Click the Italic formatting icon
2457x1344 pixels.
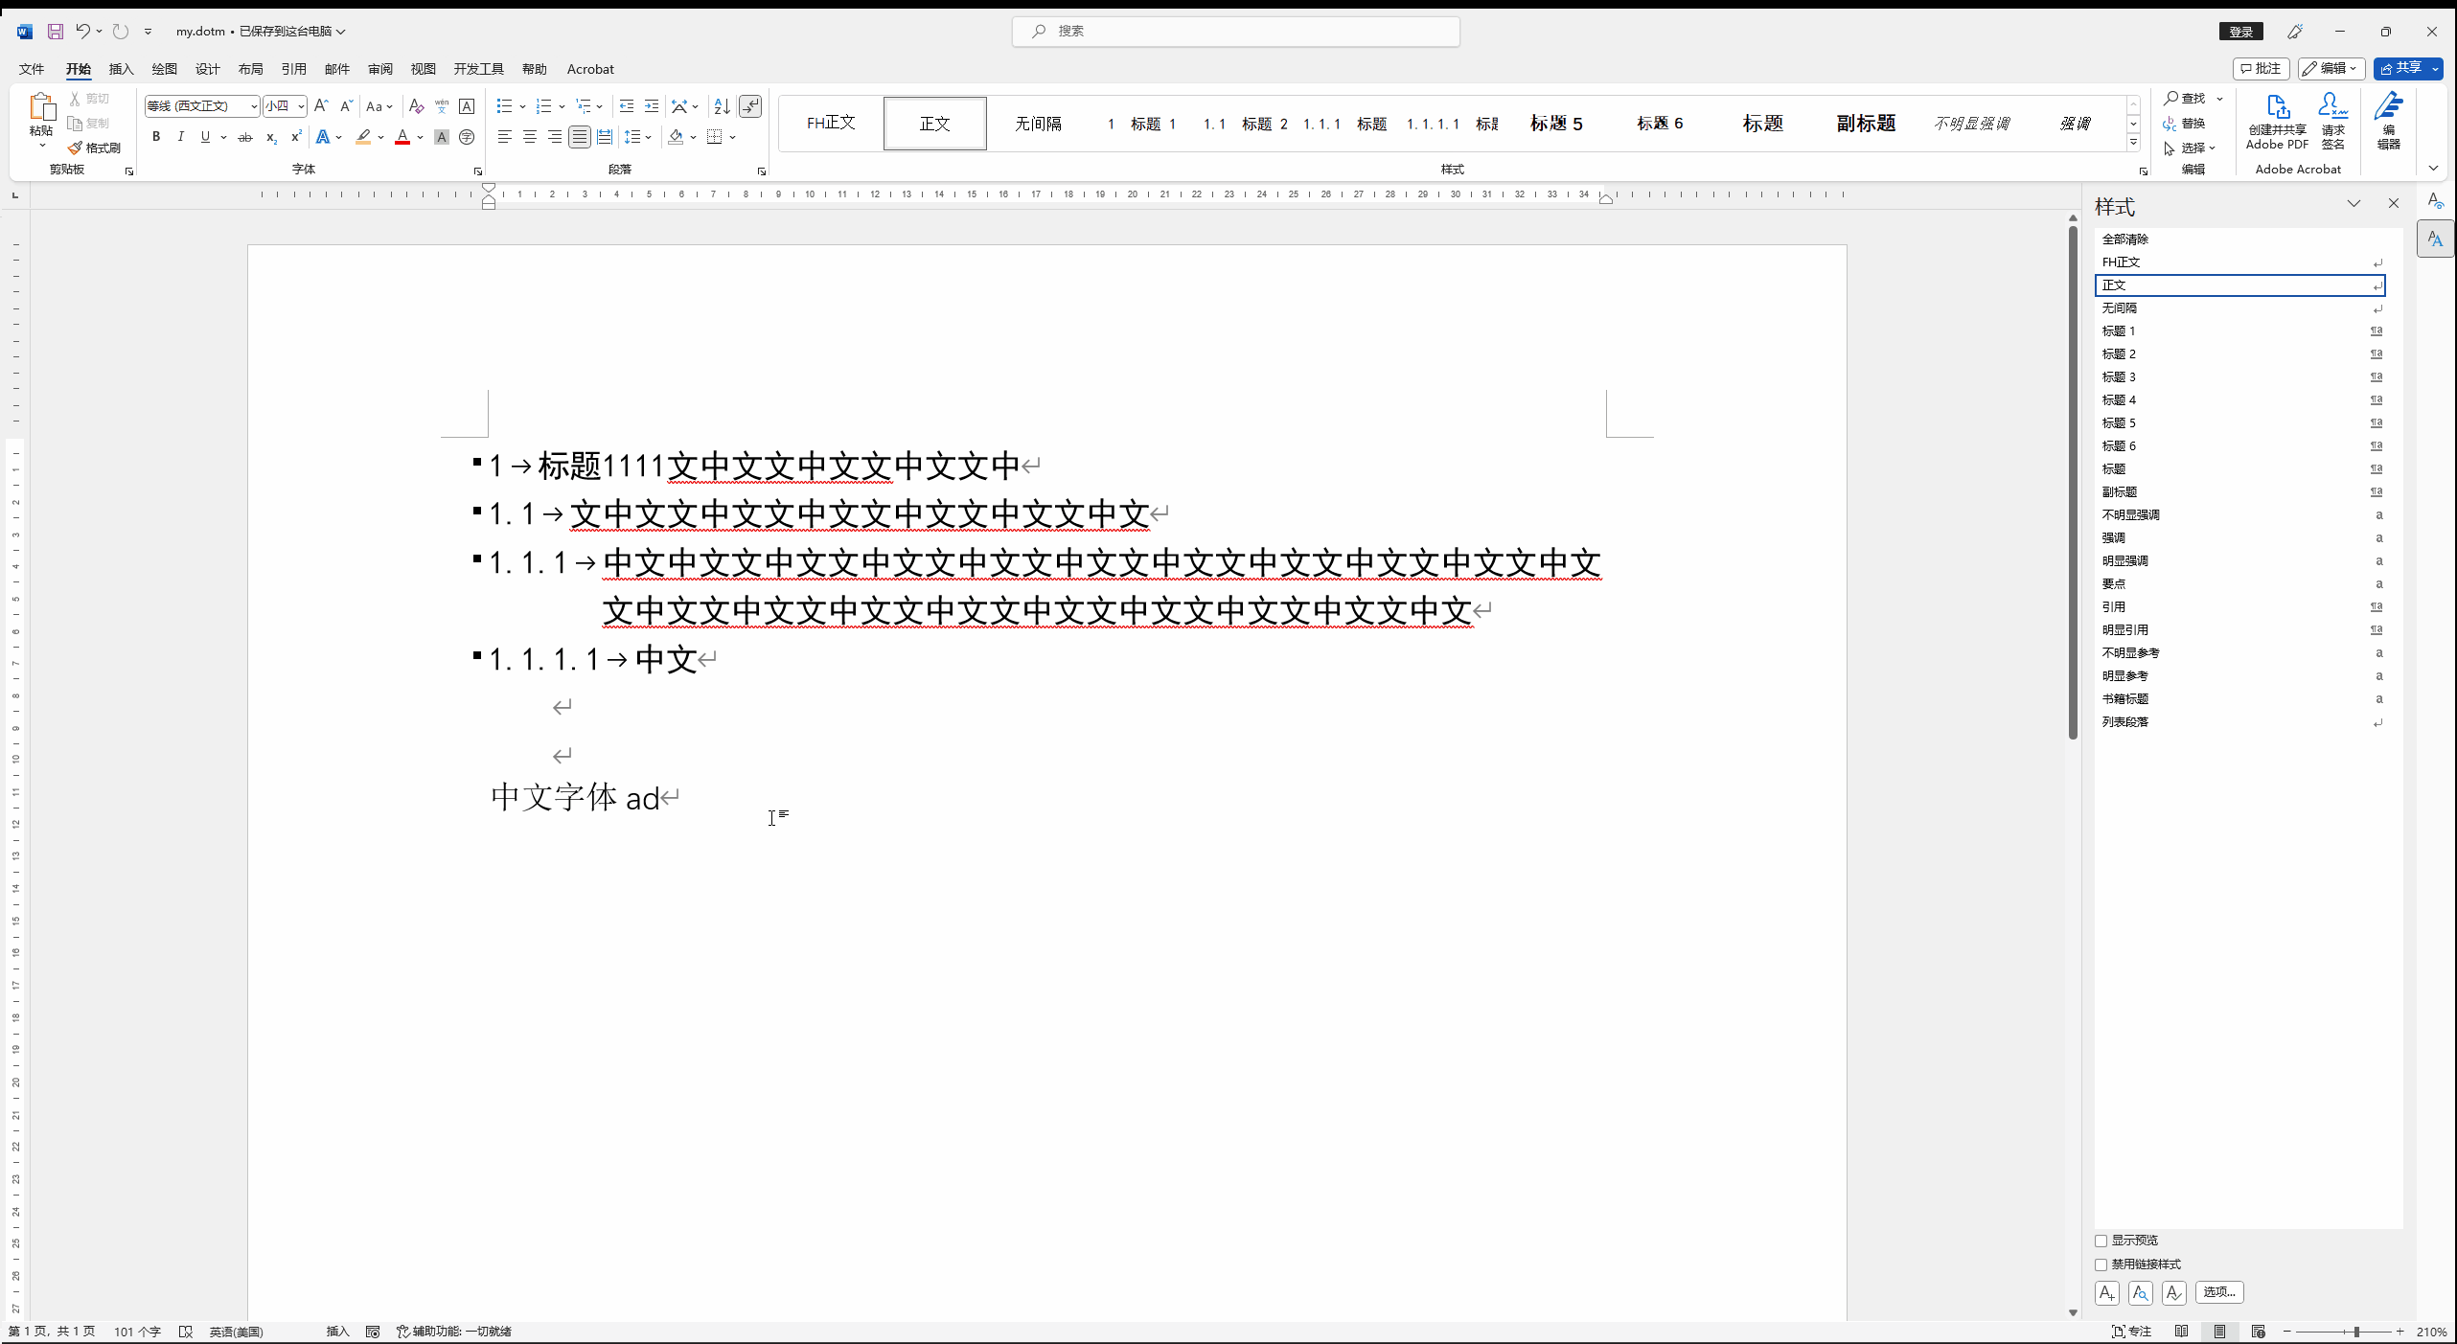(x=180, y=137)
